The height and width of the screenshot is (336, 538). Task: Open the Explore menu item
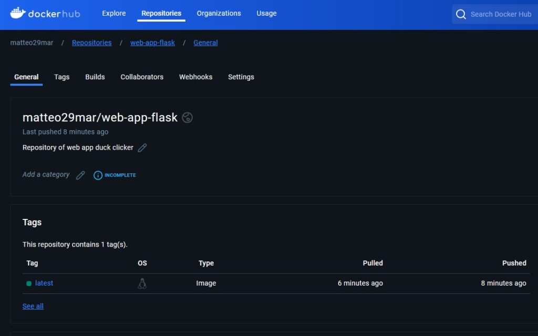[x=114, y=13]
